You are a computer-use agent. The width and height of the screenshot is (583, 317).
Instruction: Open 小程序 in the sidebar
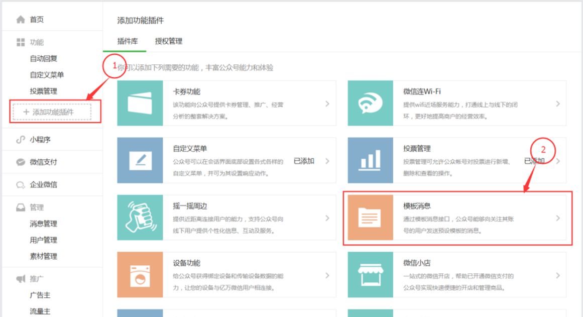point(40,140)
